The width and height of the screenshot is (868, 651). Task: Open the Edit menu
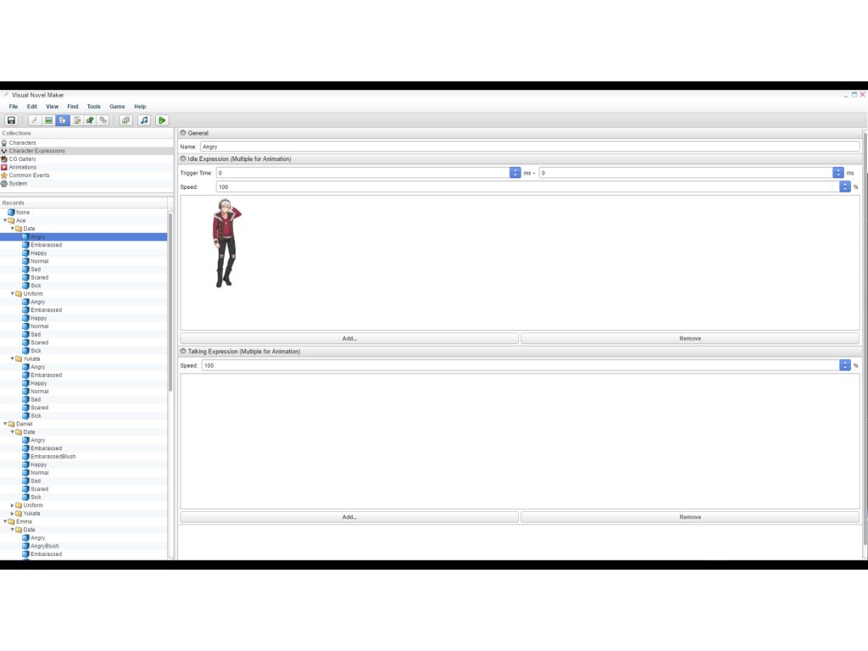[32, 106]
